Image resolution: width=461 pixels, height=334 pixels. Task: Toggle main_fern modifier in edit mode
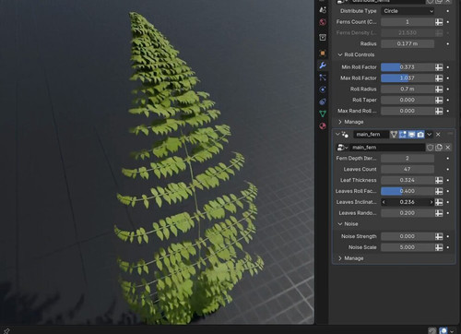403,135
